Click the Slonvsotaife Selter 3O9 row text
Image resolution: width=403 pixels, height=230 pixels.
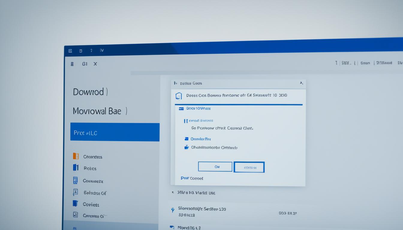click(x=202, y=209)
